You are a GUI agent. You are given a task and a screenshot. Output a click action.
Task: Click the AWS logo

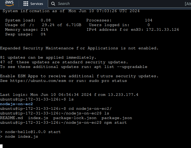[x=9, y=3]
